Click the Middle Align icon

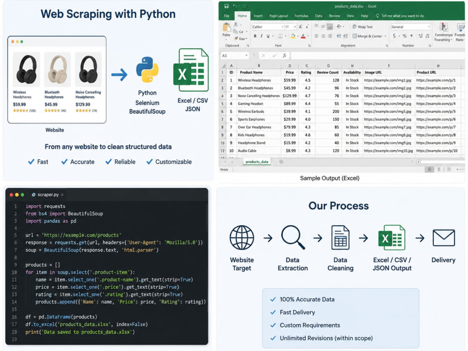323,27
